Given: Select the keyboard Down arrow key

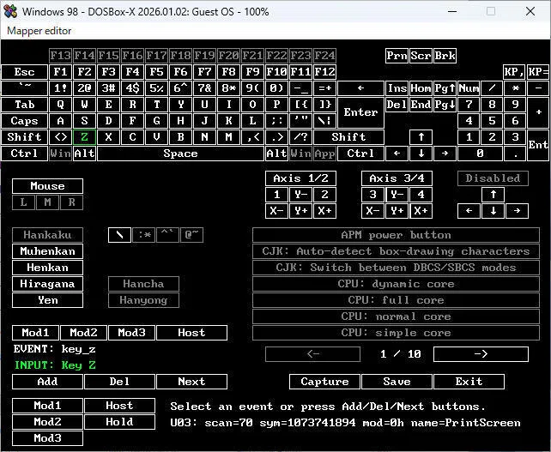Looking at the screenshot, I should coord(421,154).
